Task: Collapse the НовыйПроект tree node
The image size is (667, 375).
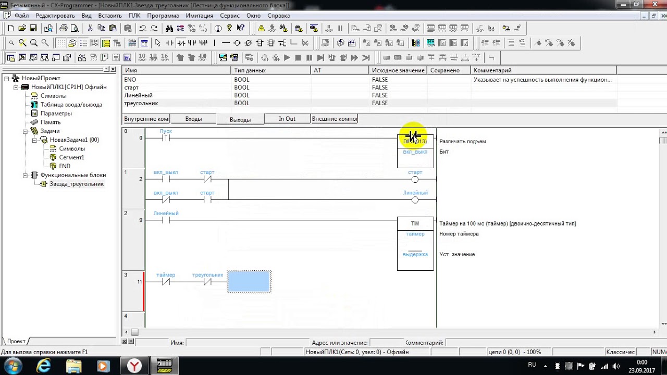Action: point(7,78)
